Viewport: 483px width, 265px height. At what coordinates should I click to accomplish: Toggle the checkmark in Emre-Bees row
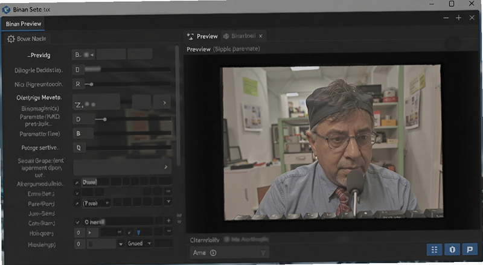[77, 193]
